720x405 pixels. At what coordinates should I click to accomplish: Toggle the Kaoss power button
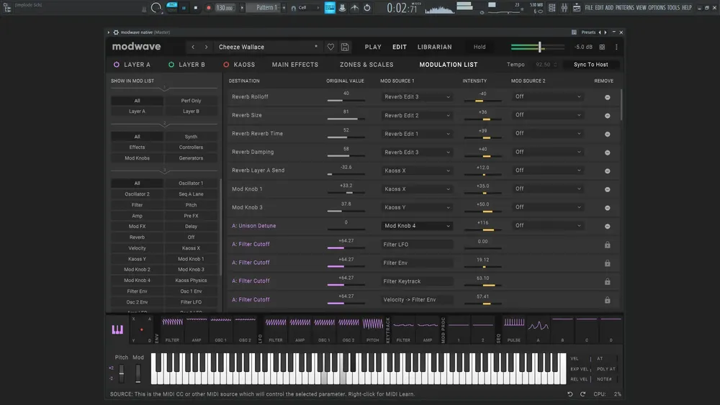[x=226, y=65]
